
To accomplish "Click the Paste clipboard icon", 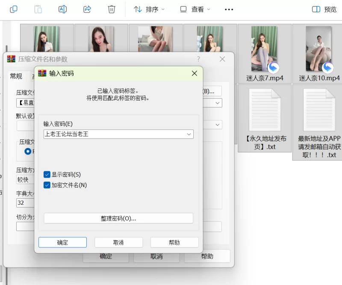I will (38, 9).
